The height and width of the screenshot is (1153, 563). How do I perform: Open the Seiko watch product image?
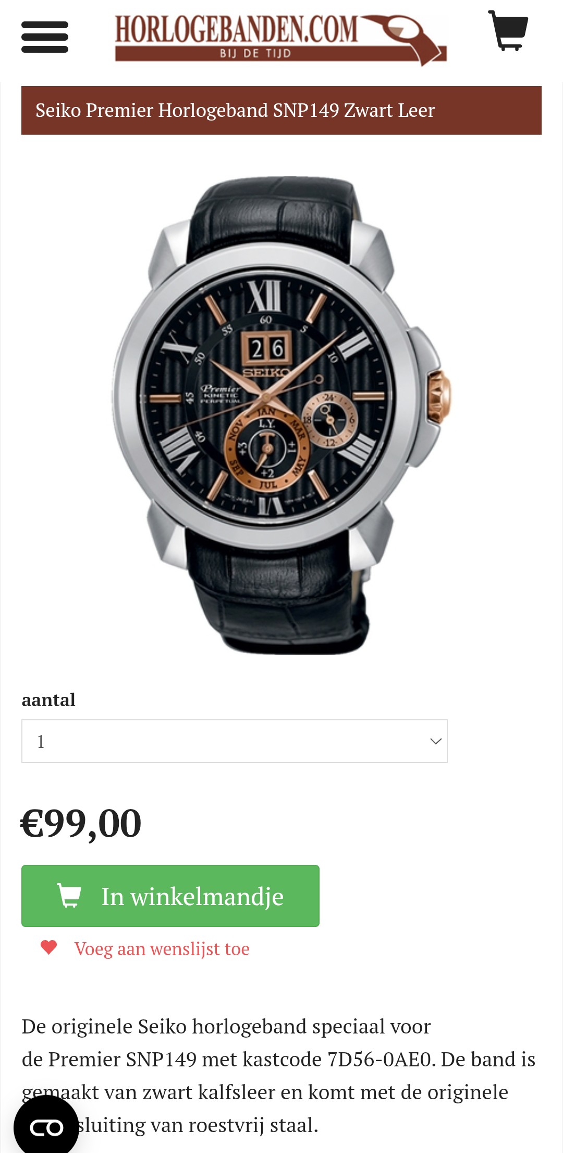[x=281, y=415]
